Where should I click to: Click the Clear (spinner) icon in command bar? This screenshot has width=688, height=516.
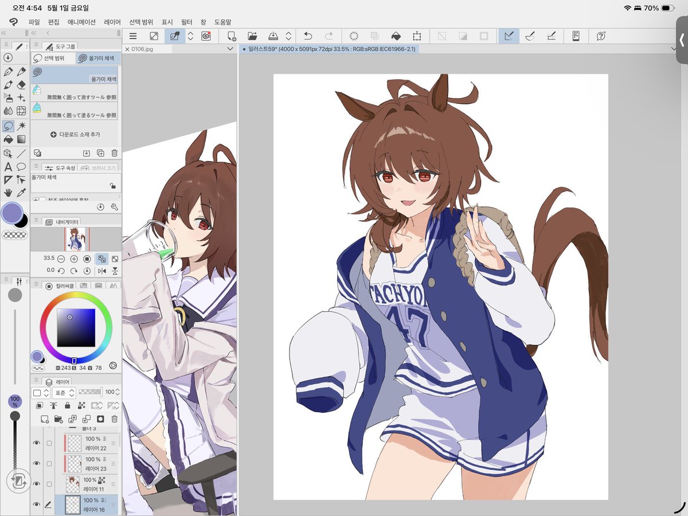point(354,36)
